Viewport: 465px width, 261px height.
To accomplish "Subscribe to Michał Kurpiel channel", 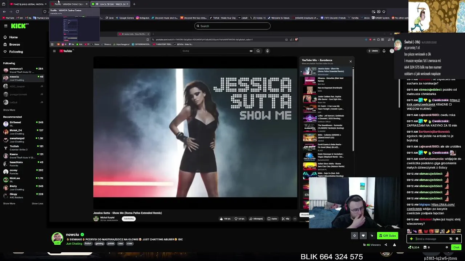I will pyautogui.click(x=129, y=219).
